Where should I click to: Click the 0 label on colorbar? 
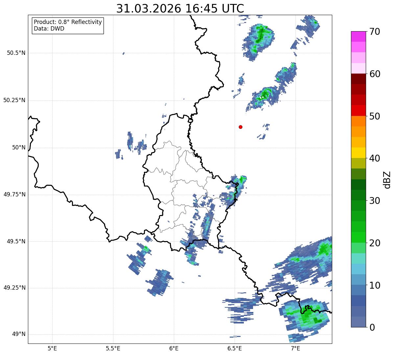pos(372,327)
